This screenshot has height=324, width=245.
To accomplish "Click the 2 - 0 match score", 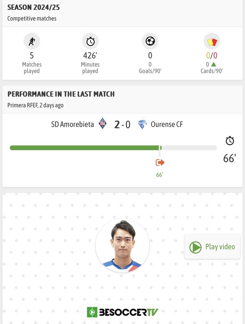I will 122,125.
